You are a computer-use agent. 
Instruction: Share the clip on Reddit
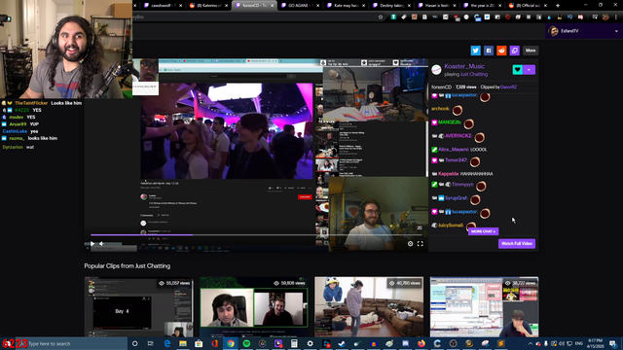pyautogui.click(x=501, y=51)
